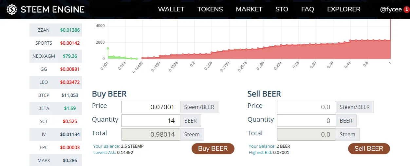
Task: Click the Sell BEER heading
Action: [264, 94]
